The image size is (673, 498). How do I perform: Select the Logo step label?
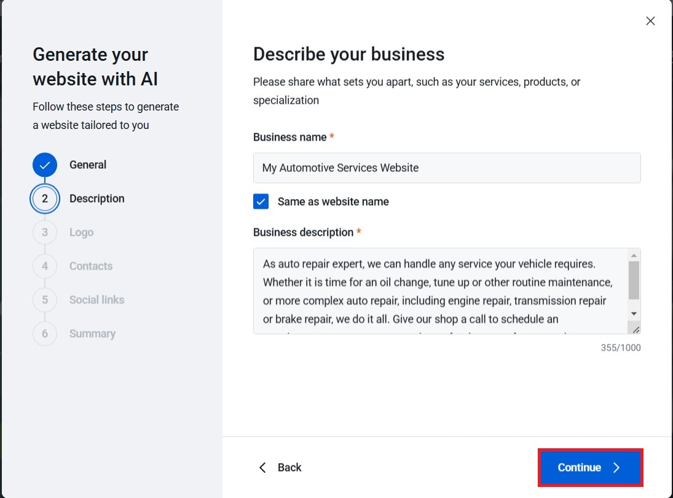pos(81,233)
